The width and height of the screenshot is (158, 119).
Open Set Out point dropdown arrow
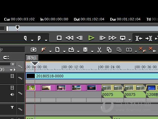[46, 40]
